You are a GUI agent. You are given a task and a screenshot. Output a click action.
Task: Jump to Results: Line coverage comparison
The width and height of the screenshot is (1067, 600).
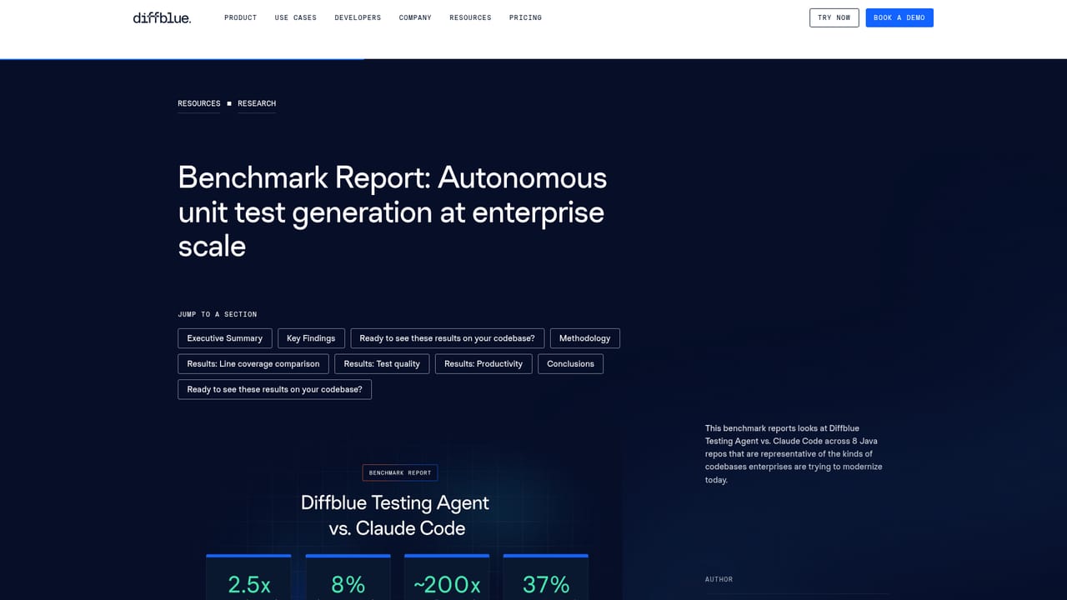point(253,364)
